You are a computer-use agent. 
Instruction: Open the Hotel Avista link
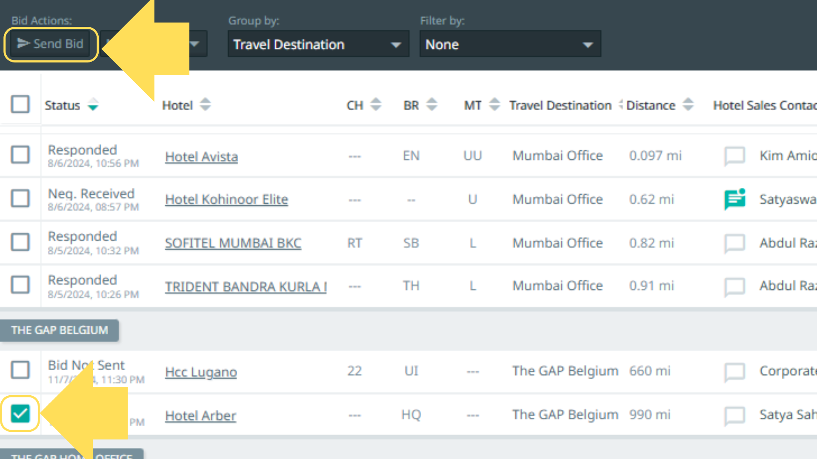pos(201,157)
